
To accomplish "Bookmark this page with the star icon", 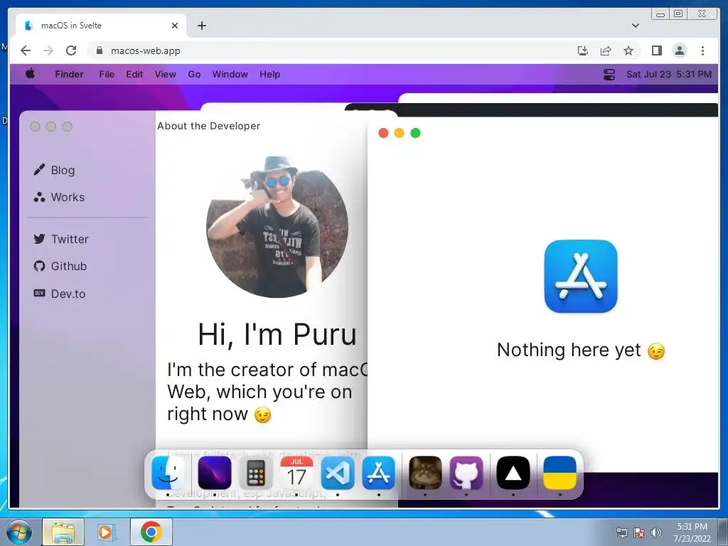I will coord(628,50).
